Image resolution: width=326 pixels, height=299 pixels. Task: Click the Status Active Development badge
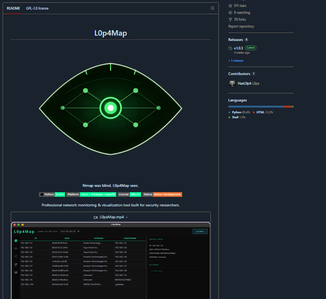(x=162, y=194)
